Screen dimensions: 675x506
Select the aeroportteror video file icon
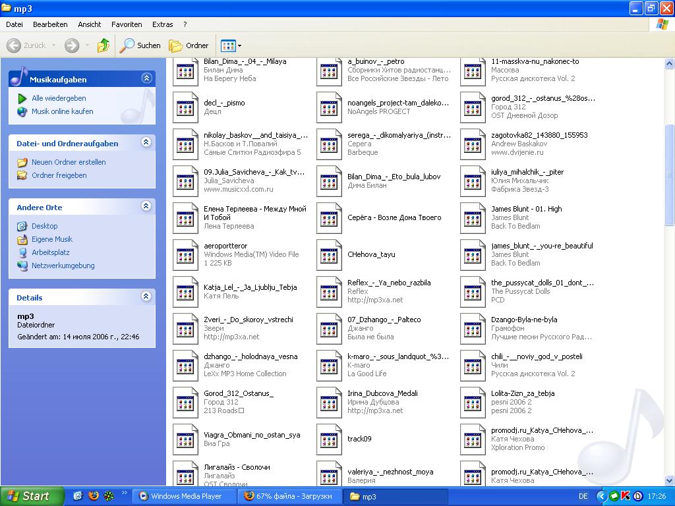(185, 255)
